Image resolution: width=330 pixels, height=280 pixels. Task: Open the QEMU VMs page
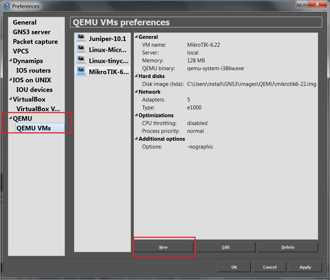pos(40,128)
